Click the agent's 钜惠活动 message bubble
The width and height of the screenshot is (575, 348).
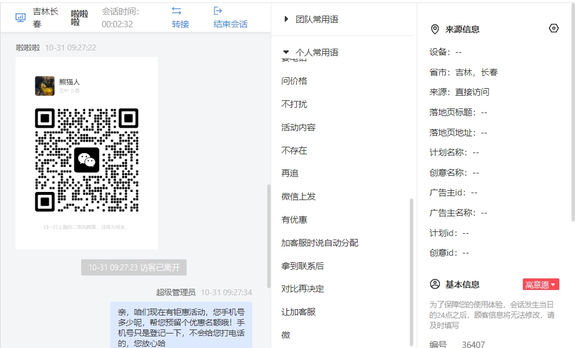click(181, 325)
